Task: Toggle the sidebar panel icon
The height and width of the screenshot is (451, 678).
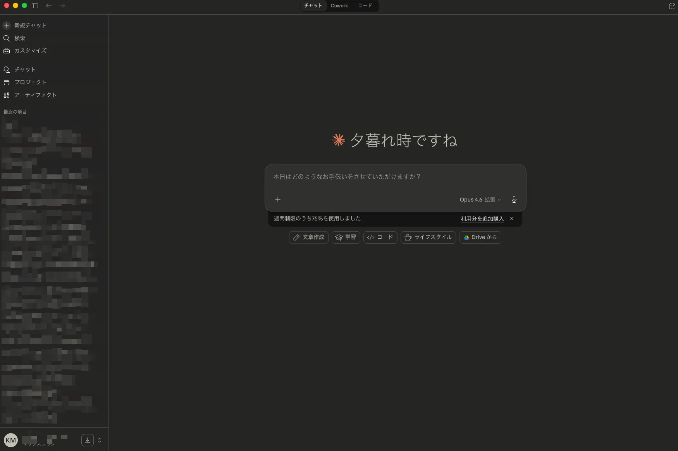Action: (35, 6)
